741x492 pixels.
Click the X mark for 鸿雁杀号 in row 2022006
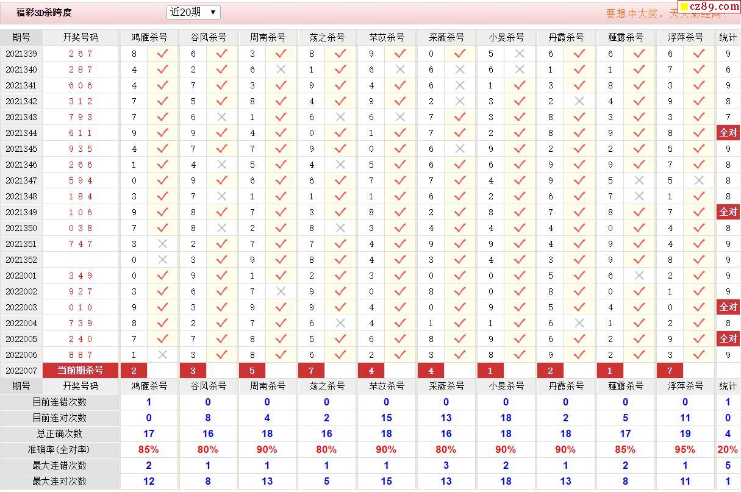pos(162,355)
